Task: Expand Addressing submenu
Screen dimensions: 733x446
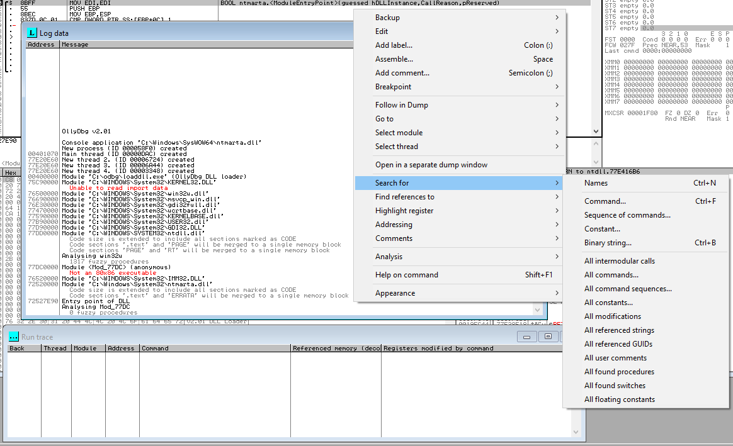Action: (460, 225)
